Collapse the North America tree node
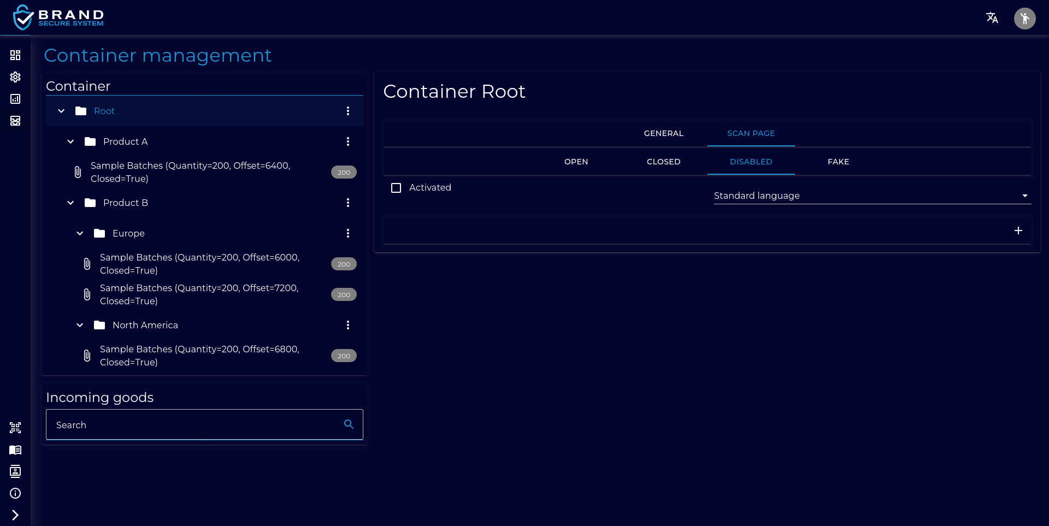The width and height of the screenshot is (1049, 526). point(80,325)
